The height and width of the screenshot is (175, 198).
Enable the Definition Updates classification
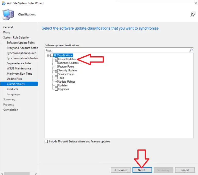[x=56, y=63]
